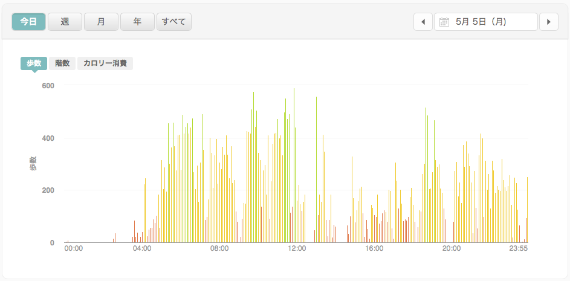Viewport: 570px width, 281px height.
Task: Click the 600 y-axis label
Action: point(48,85)
